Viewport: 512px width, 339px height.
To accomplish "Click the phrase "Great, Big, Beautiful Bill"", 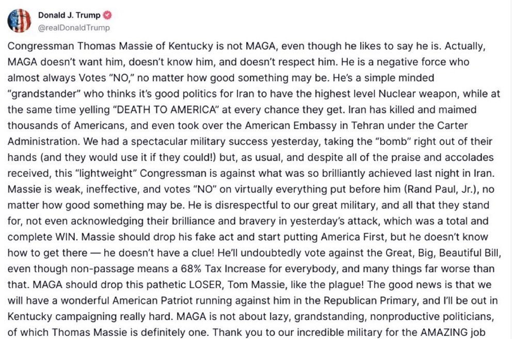I will tap(443, 253).
